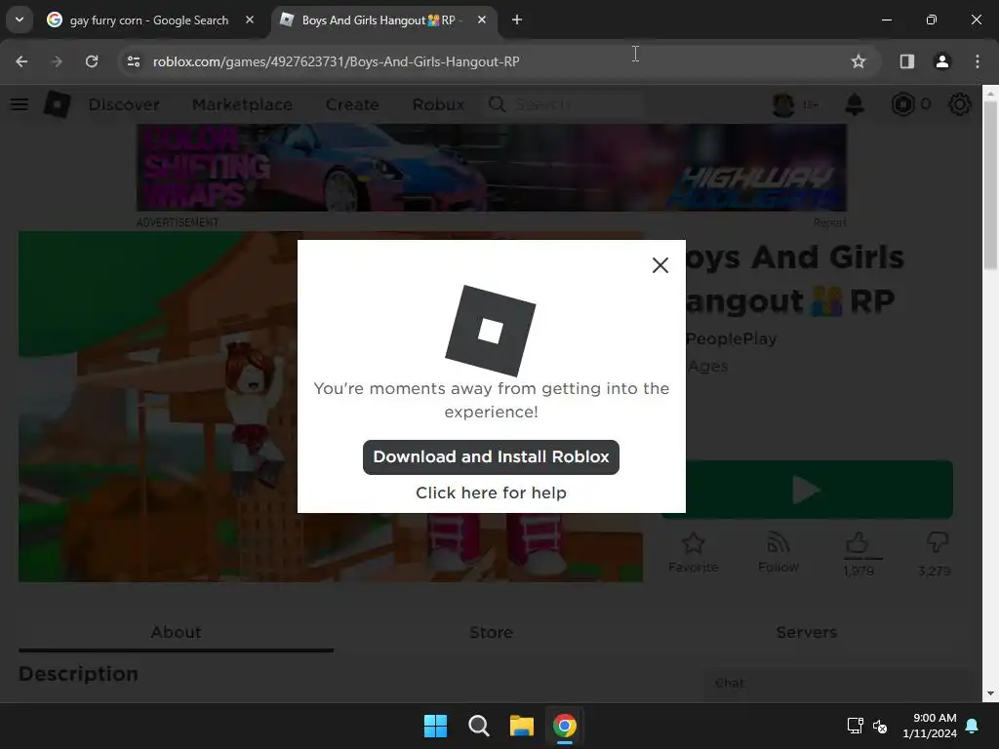
Task: Open the Roblox settings gear
Action: [960, 104]
